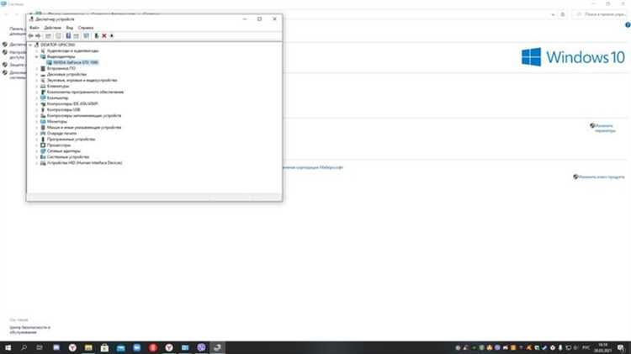Screen dimensions: 631x354
Task: Open the Windows Start button
Action: (x=8, y=347)
